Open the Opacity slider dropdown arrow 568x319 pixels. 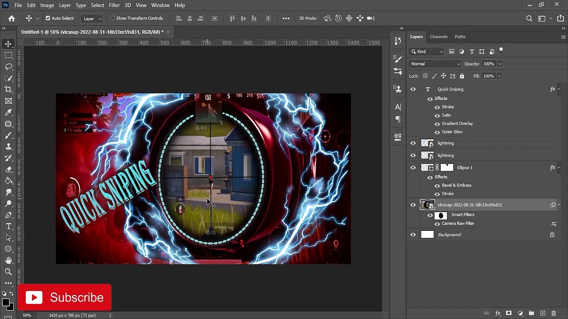point(499,64)
